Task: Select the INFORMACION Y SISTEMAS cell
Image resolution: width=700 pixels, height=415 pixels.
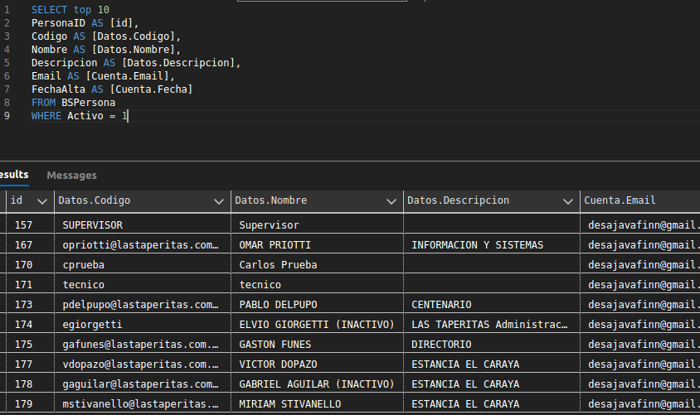Action: [x=477, y=244]
